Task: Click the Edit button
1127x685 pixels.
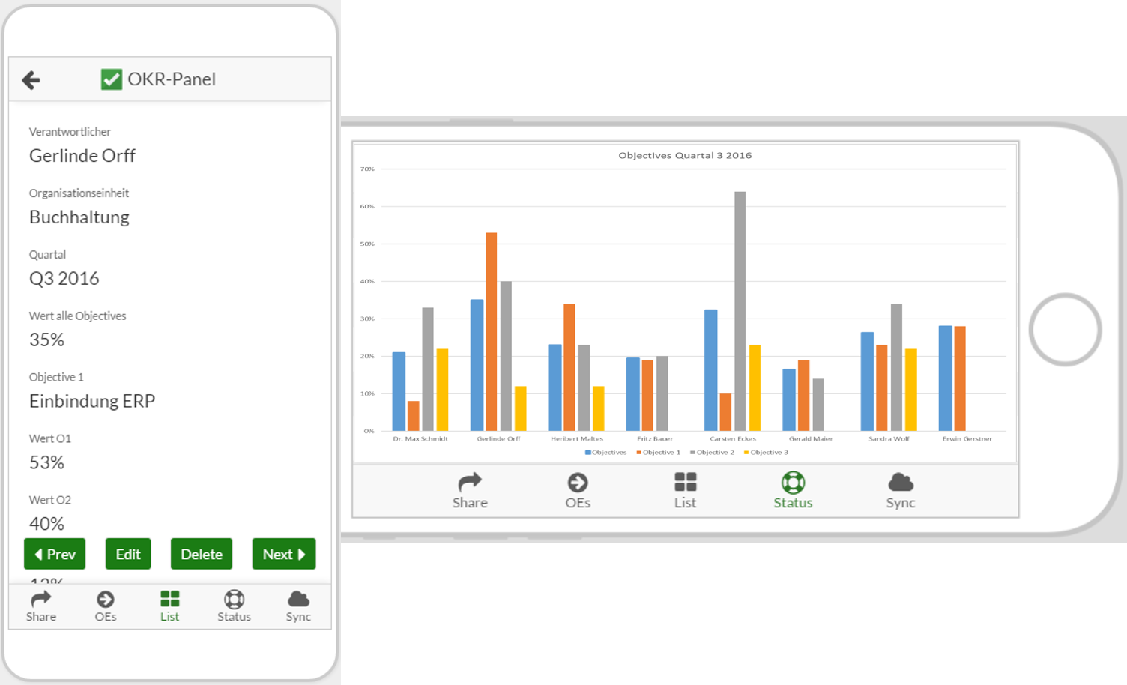Action: point(128,554)
